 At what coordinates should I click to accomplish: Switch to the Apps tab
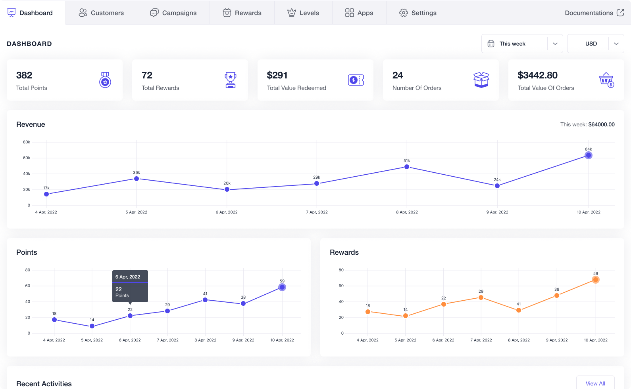[x=359, y=13]
